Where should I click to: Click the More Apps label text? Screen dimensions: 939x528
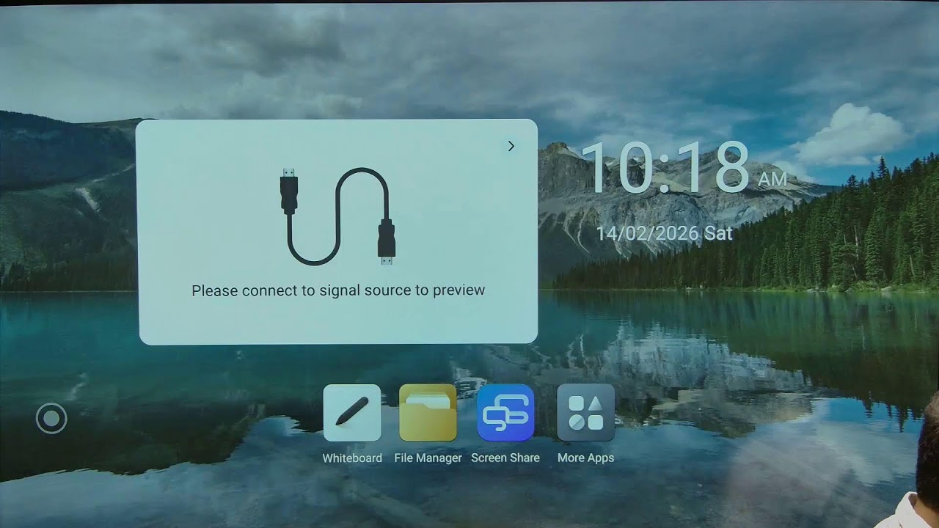(x=585, y=458)
